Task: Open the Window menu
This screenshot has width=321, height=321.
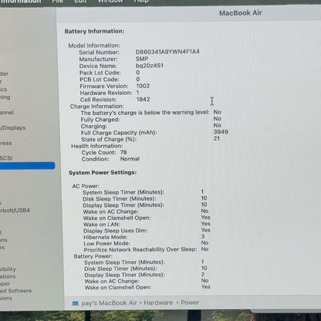Action: click(110, 2)
